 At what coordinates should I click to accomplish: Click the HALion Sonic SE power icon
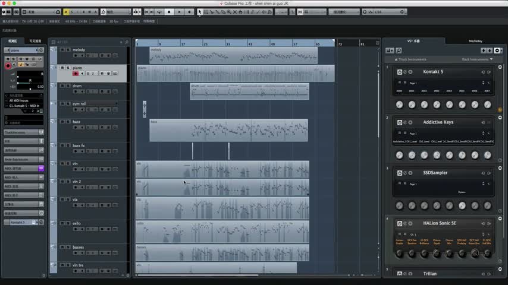click(399, 223)
